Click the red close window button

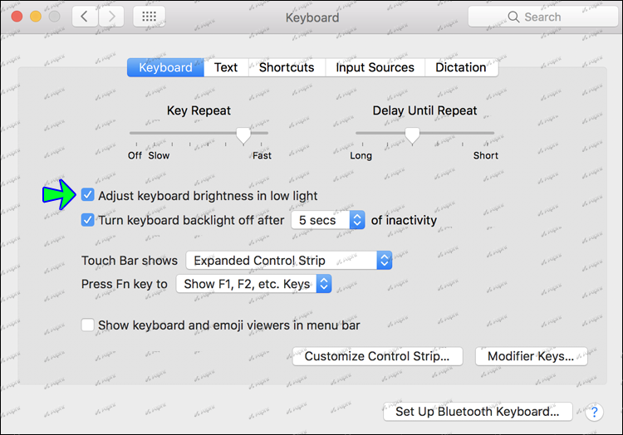(x=17, y=17)
